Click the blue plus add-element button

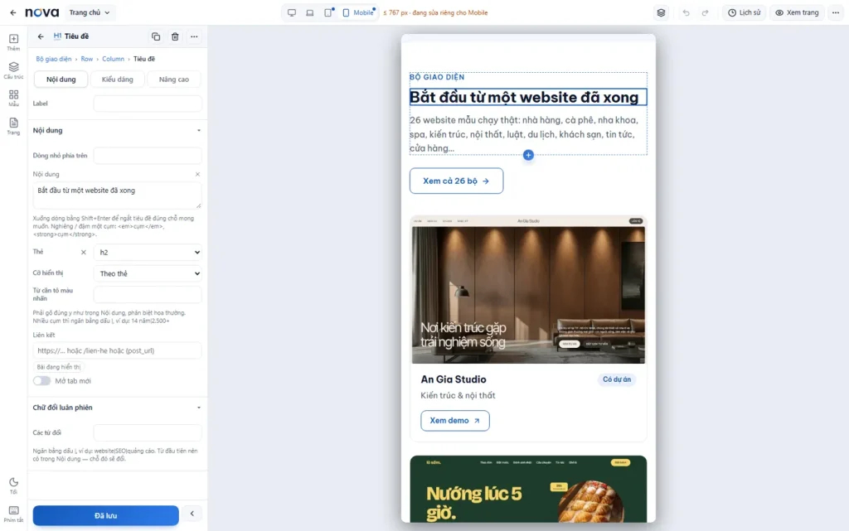click(x=528, y=155)
